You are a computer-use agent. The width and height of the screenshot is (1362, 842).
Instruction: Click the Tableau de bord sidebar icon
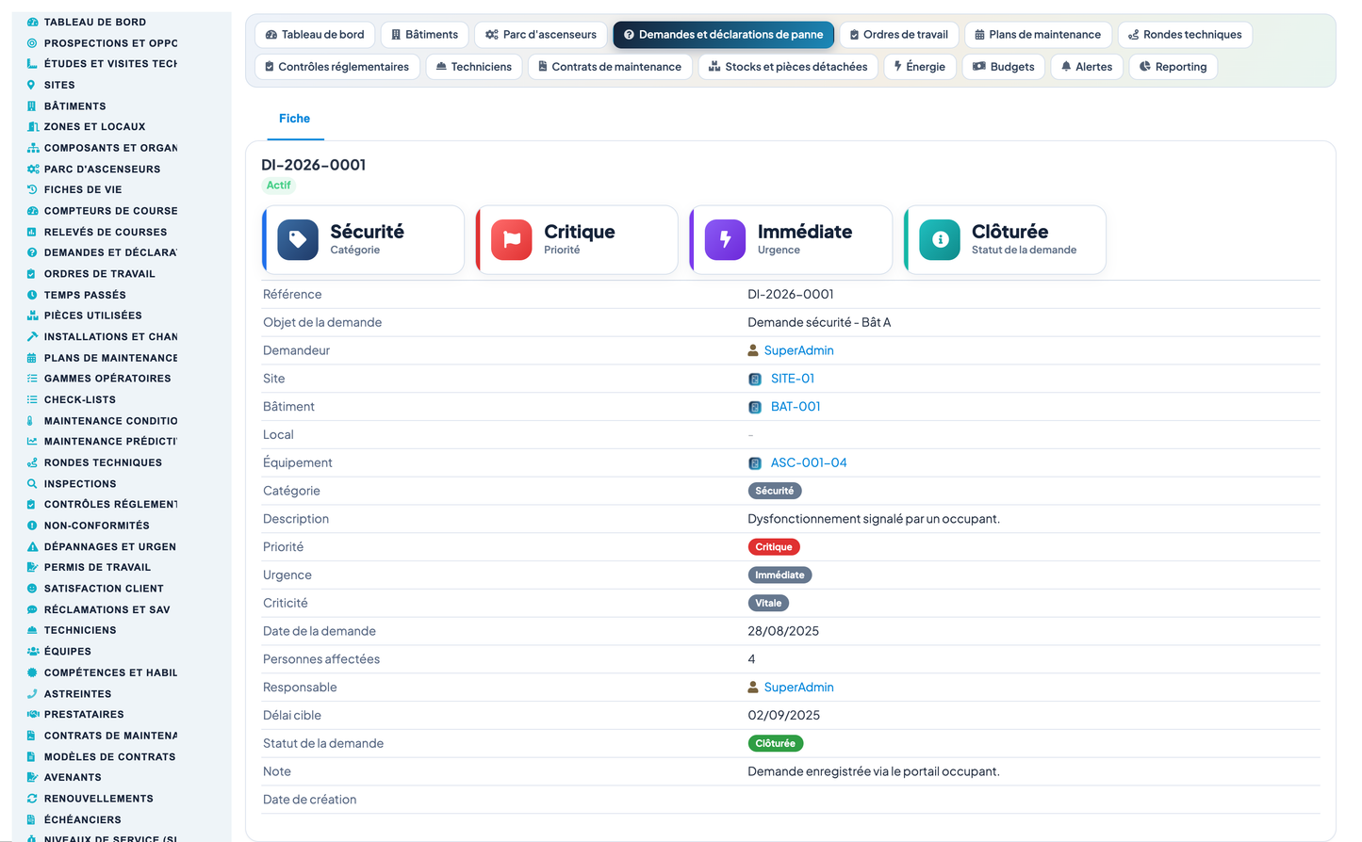(x=32, y=22)
